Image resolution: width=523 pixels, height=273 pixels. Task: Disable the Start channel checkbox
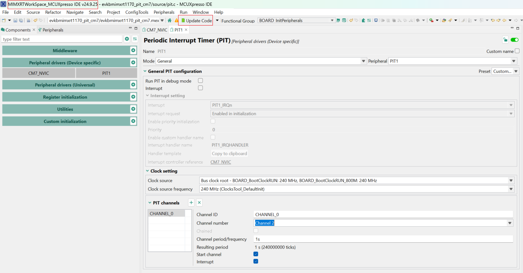(x=256, y=254)
